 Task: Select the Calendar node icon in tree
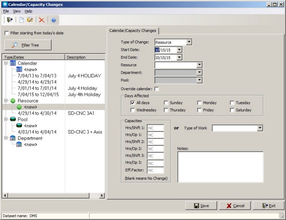coord(13,63)
